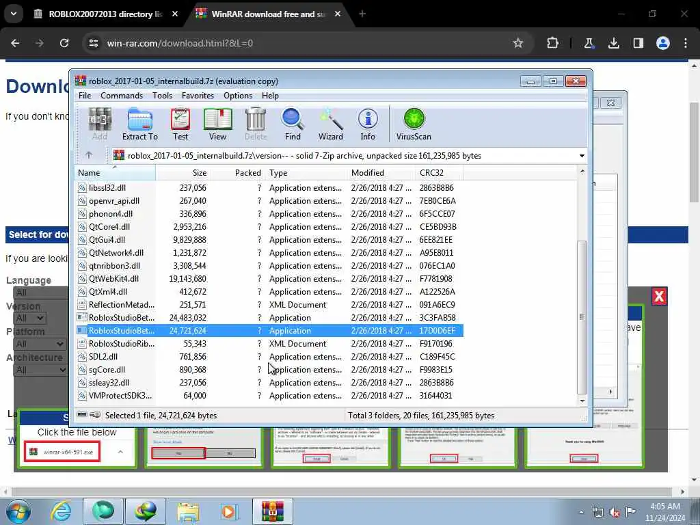Go back in Chrome browser
700x525 pixels.
coord(15,43)
